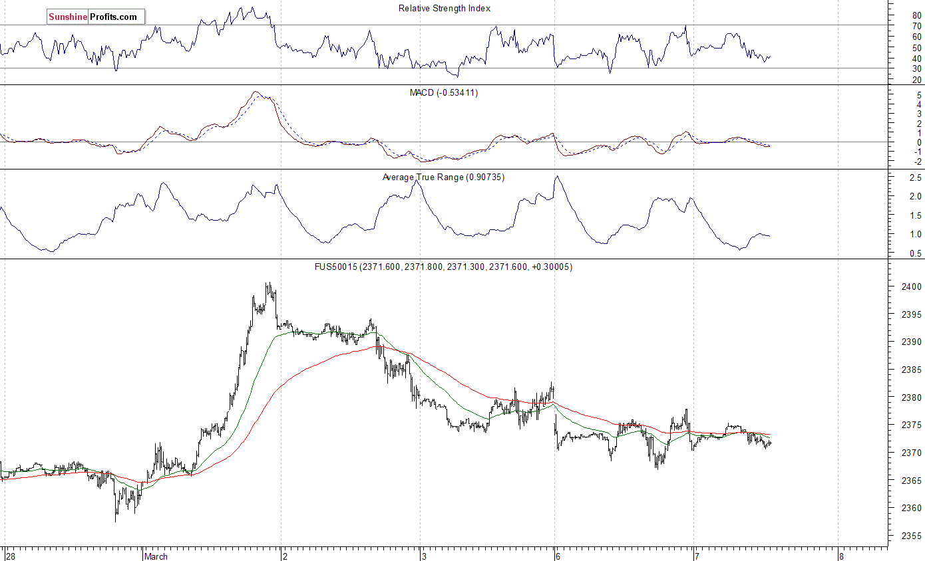Click the 2390 price axis label

click(912, 342)
